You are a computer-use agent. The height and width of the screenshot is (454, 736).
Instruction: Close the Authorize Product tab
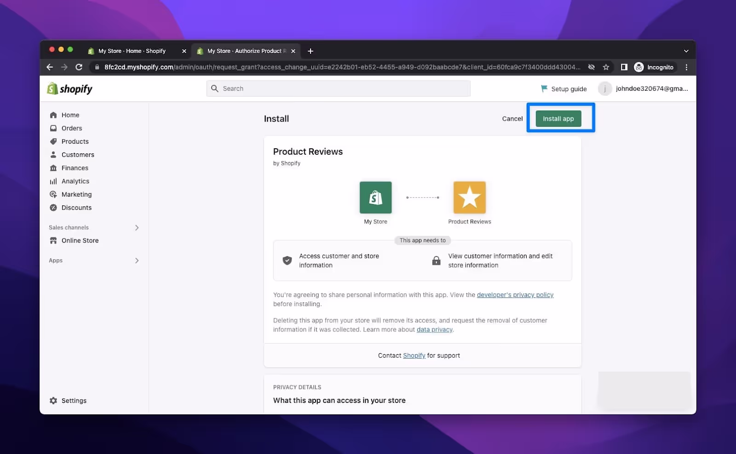pos(293,51)
